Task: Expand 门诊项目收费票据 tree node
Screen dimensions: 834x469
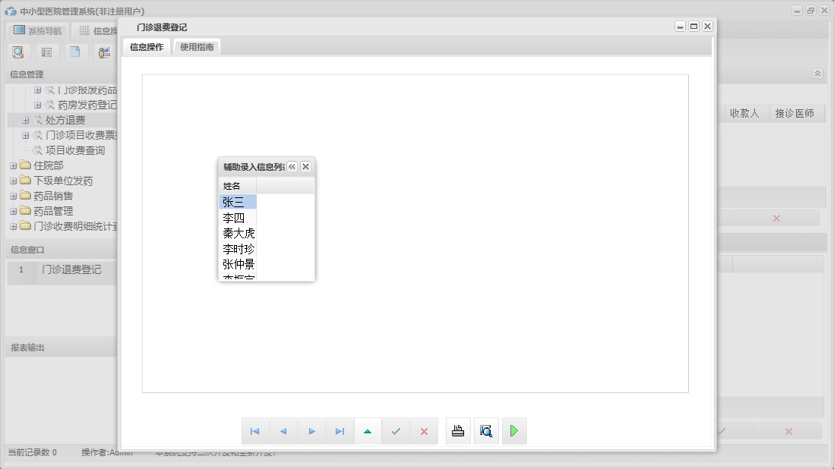Action: 26,135
